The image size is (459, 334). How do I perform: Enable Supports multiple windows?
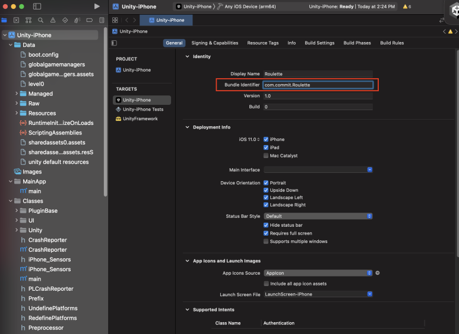point(266,242)
